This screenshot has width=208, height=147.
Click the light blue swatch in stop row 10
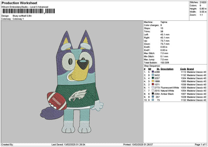(153, 100)
